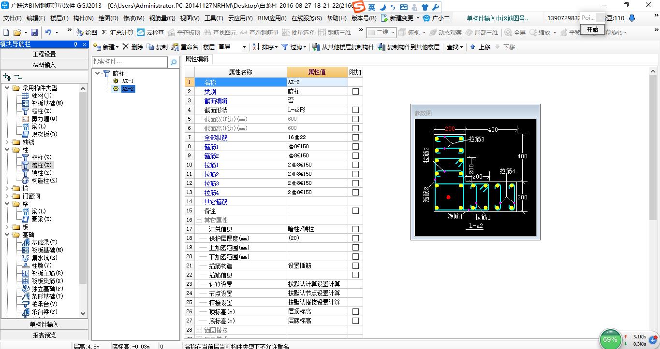Viewport: 660px width, 349px height.
Task: Toggle the 插筋构造 row checkbox
Action: tap(355, 265)
